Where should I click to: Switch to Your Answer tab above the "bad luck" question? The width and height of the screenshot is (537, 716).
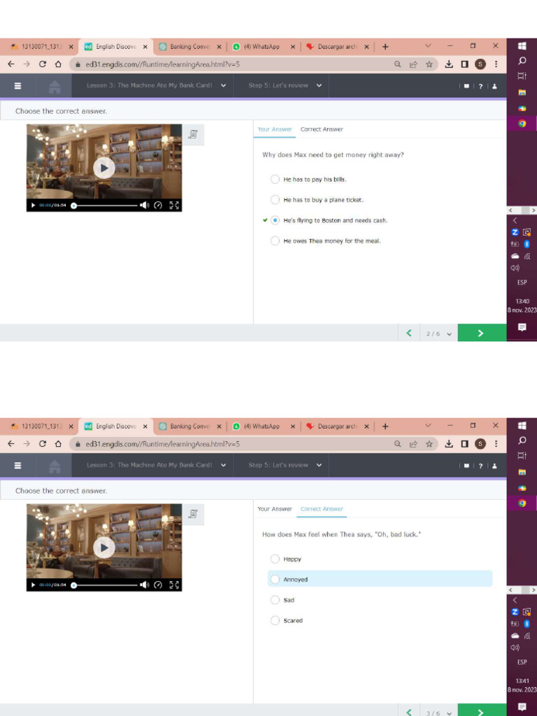(x=275, y=509)
